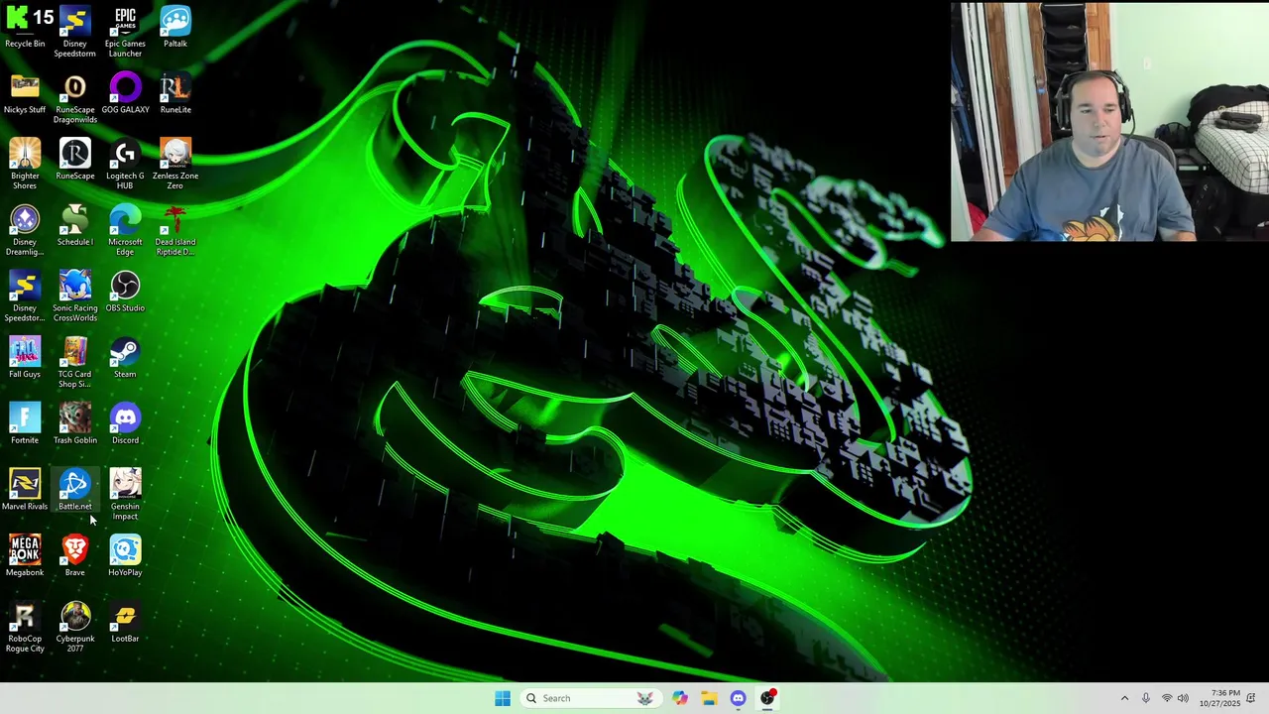Click the microphone tray icon
This screenshot has height=714, width=1269.
click(1146, 698)
